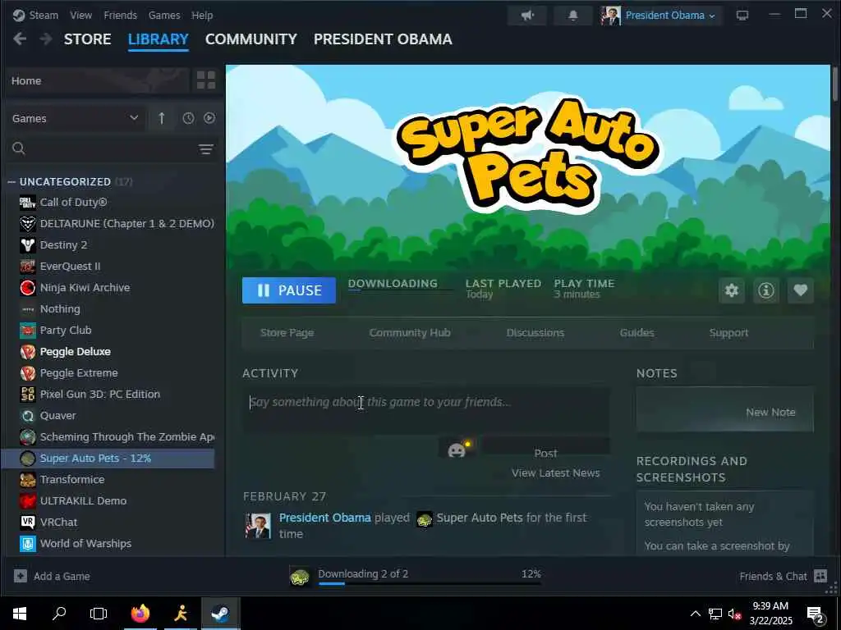Open the Games menu
The image size is (841, 630).
(164, 16)
